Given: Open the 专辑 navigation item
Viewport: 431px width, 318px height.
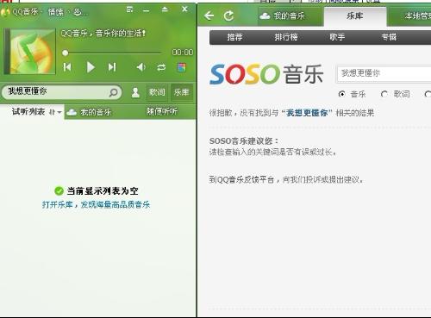Looking at the screenshot, I should tap(389, 37).
